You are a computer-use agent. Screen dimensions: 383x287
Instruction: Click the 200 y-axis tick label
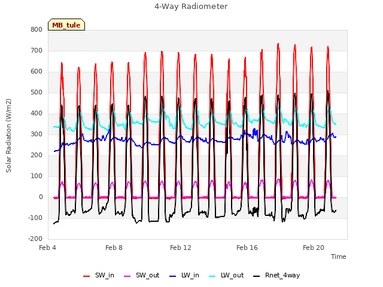pos(37,155)
